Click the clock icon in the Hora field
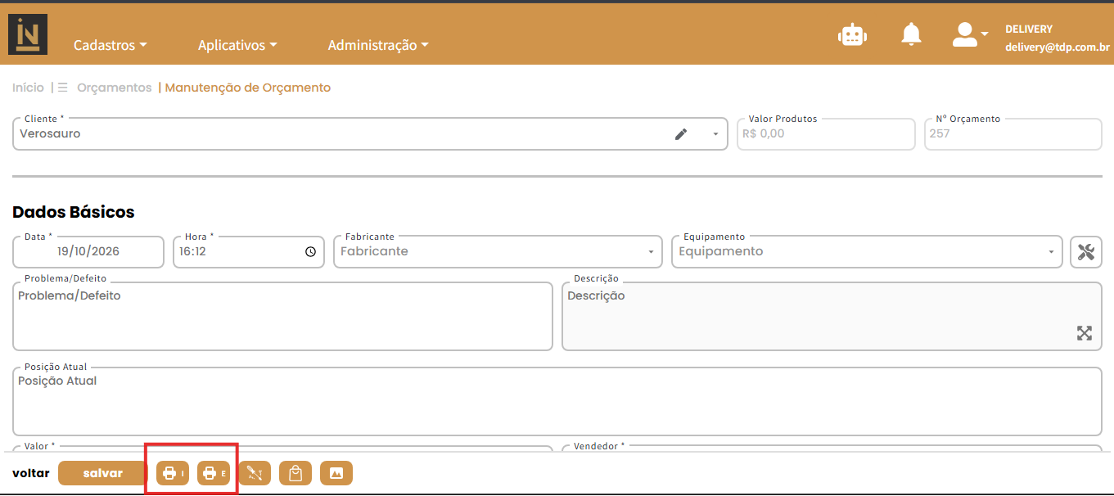Viewport: 1114px width, 496px height. (x=310, y=252)
